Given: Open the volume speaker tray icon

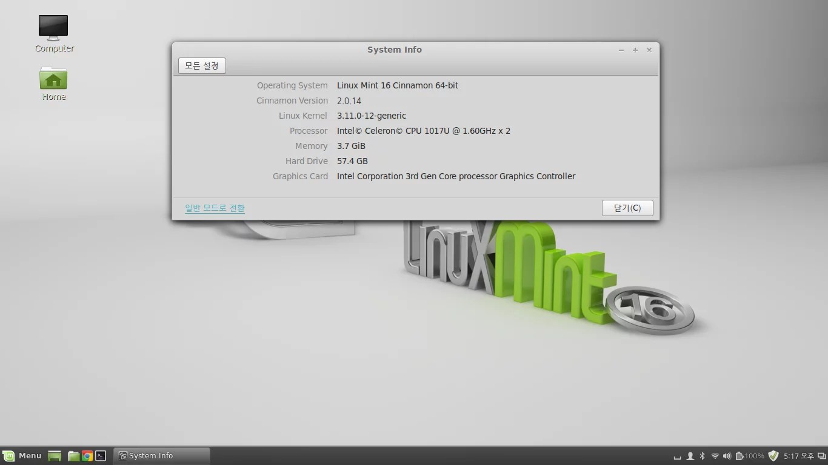Looking at the screenshot, I should 727,455.
